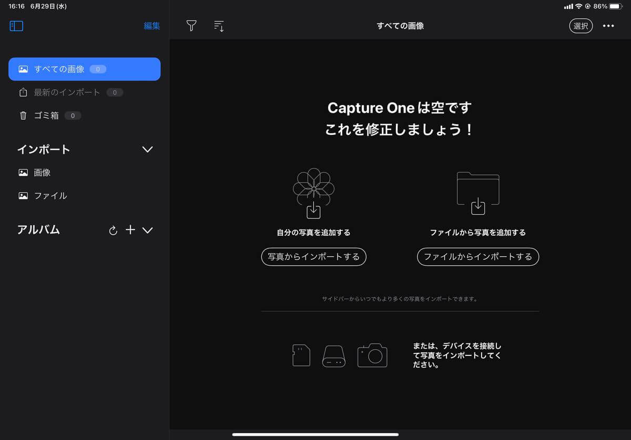
Task: Click the SD card device icon
Action: [301, 355]
